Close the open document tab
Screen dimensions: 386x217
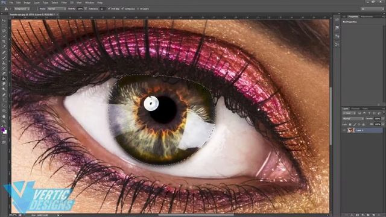[x=57, y=14]
